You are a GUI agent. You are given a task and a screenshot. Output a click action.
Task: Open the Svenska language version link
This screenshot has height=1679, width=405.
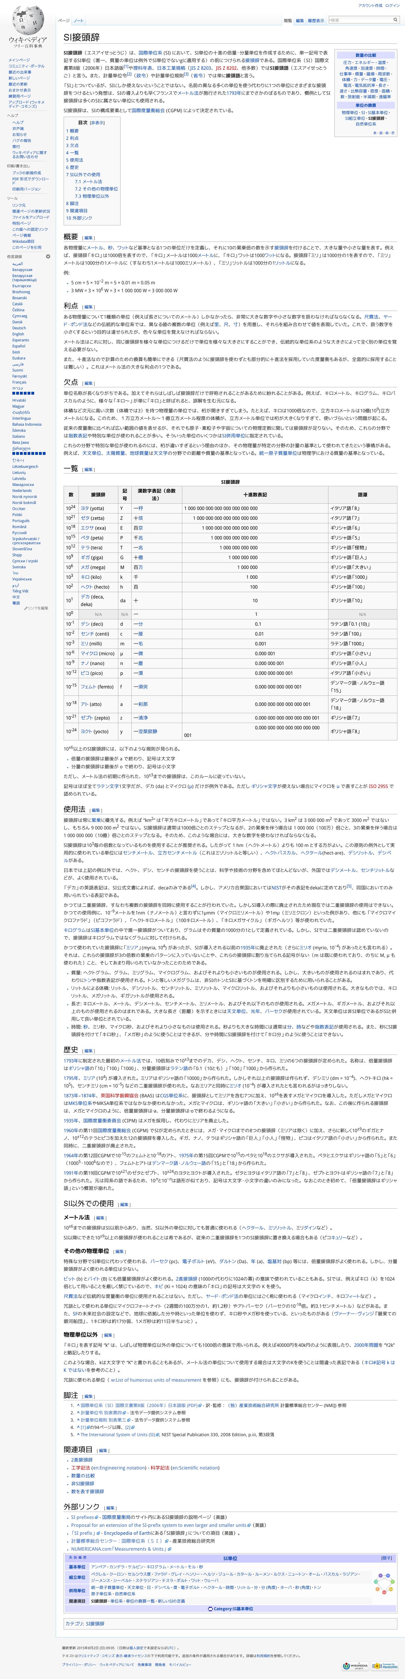click(19, 567)
